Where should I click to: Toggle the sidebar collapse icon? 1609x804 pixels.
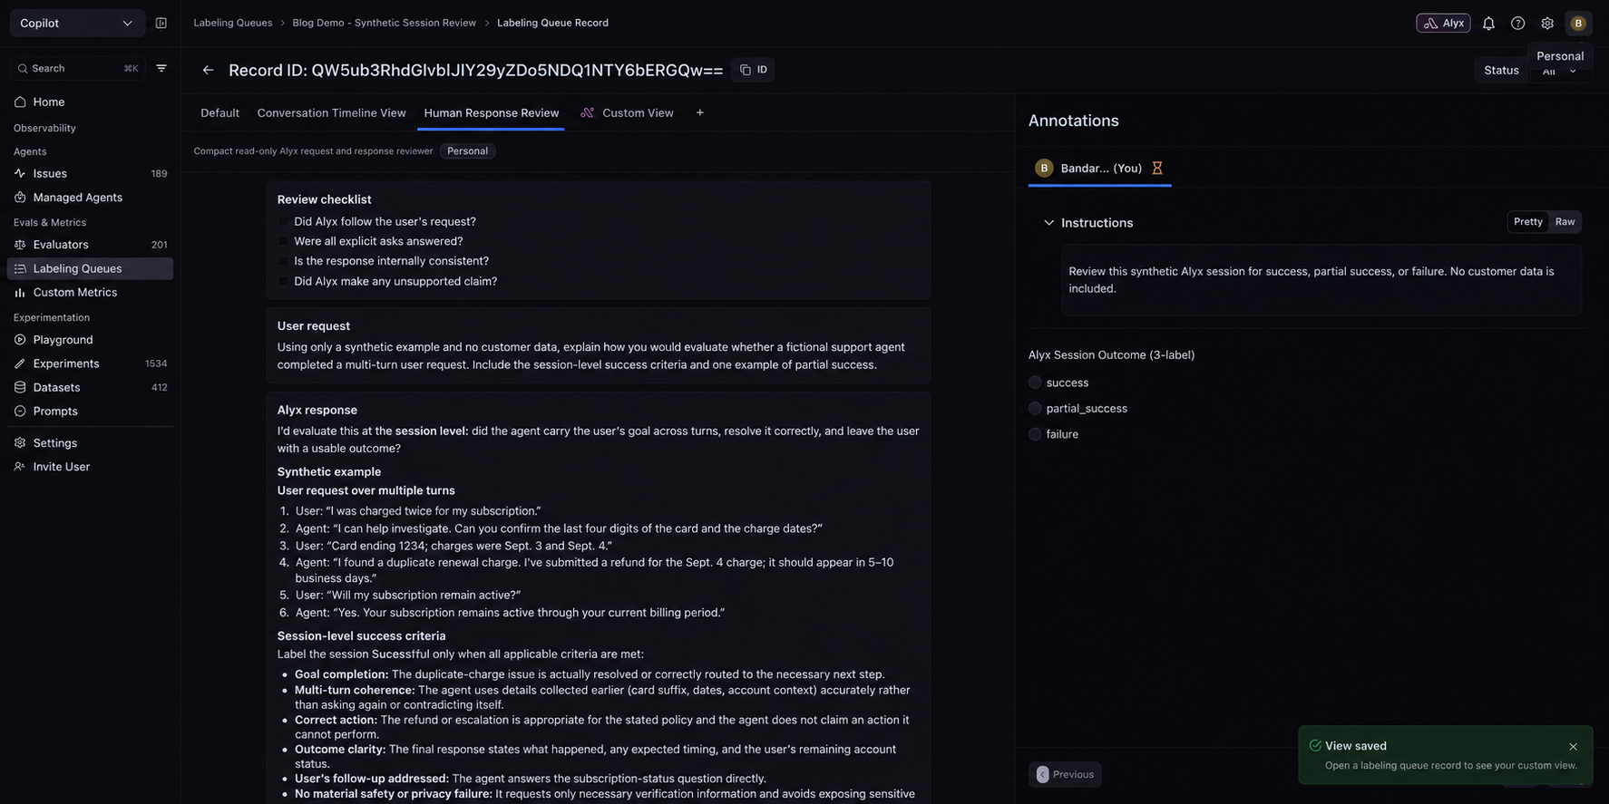coord(161,23)
